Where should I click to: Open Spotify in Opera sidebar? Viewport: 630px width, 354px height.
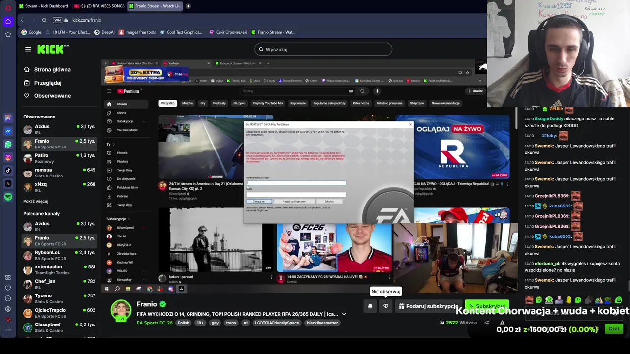pos(8,197)
